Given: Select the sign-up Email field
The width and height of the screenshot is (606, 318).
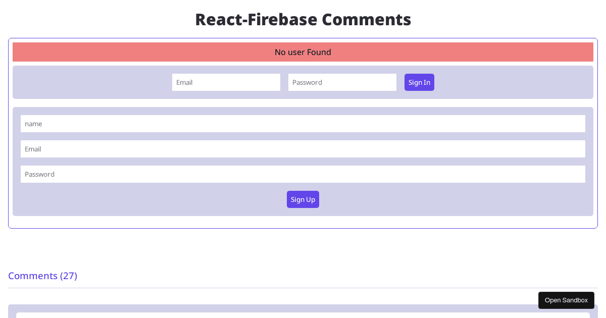Looking at the screenshot, I should click(x=303, y=149).
